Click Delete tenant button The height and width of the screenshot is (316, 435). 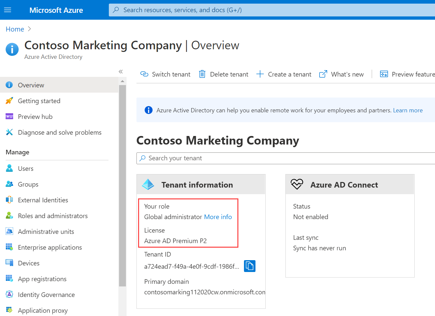(224, 74)
